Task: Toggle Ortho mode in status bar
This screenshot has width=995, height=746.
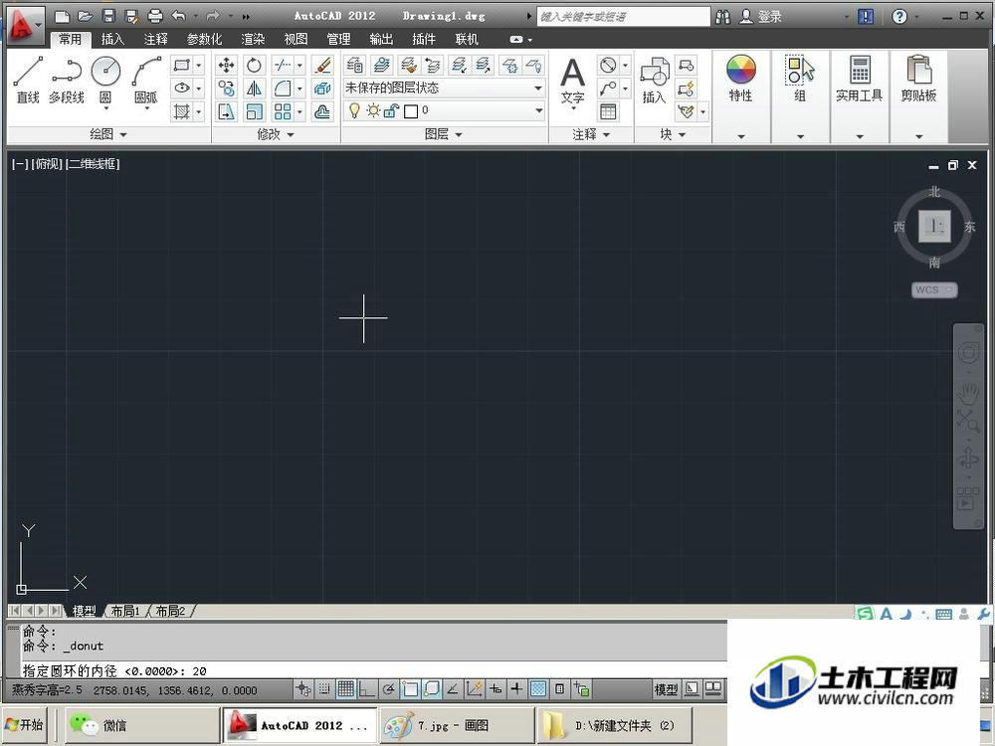Action: pos(367,689)
